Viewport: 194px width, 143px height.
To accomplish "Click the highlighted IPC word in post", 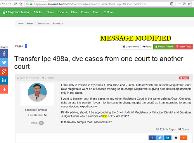I will (x=105, y=116).
